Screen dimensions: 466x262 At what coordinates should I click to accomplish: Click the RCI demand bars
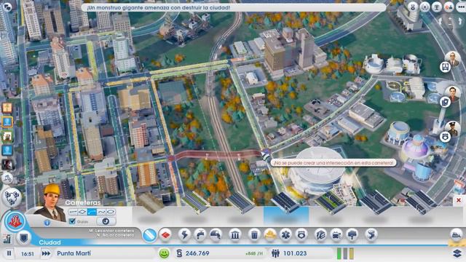click(345, 253)
